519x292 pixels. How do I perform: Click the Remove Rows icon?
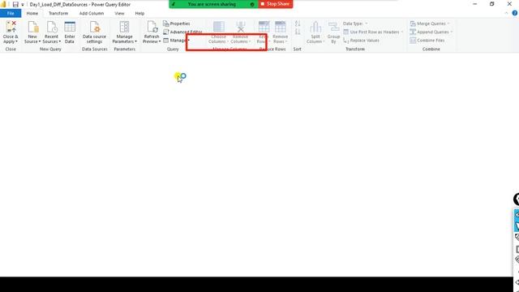pos(281,27)
